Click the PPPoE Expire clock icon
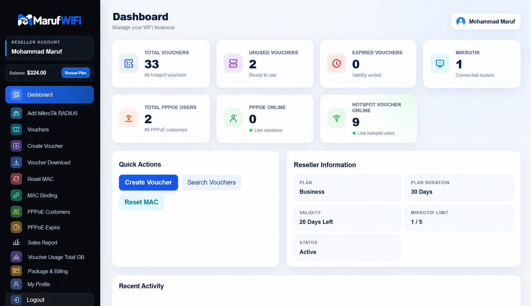The image size is (531, 306). pos(16,227)
